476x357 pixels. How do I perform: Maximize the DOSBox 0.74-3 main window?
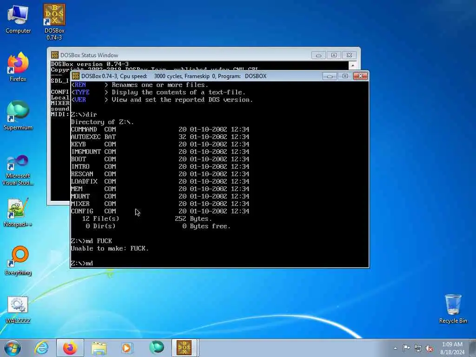(x=345, y=76)
